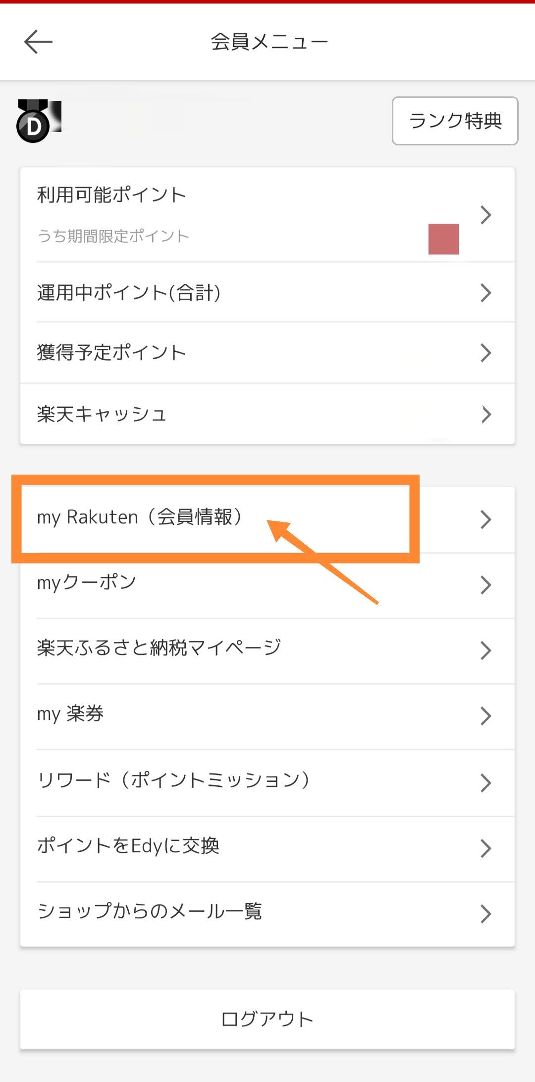Viewport: 535px width, 1082px height.
Task: Tap the myクーポン chevron icon
Action: (x=485, y=585)
